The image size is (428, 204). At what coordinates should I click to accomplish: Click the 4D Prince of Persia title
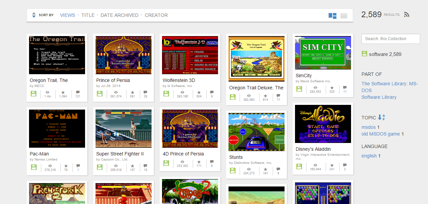(183, 154)
